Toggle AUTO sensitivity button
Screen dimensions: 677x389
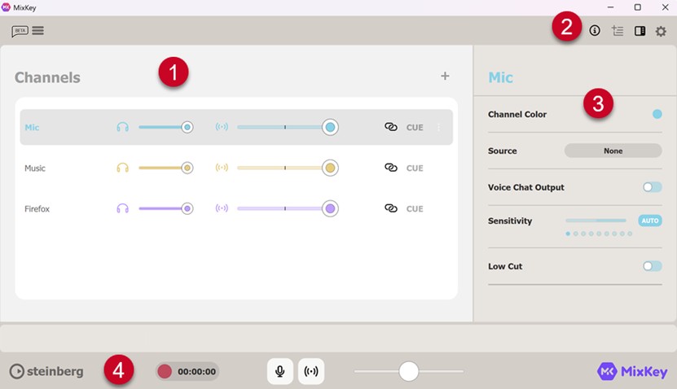tap(649, 221)
